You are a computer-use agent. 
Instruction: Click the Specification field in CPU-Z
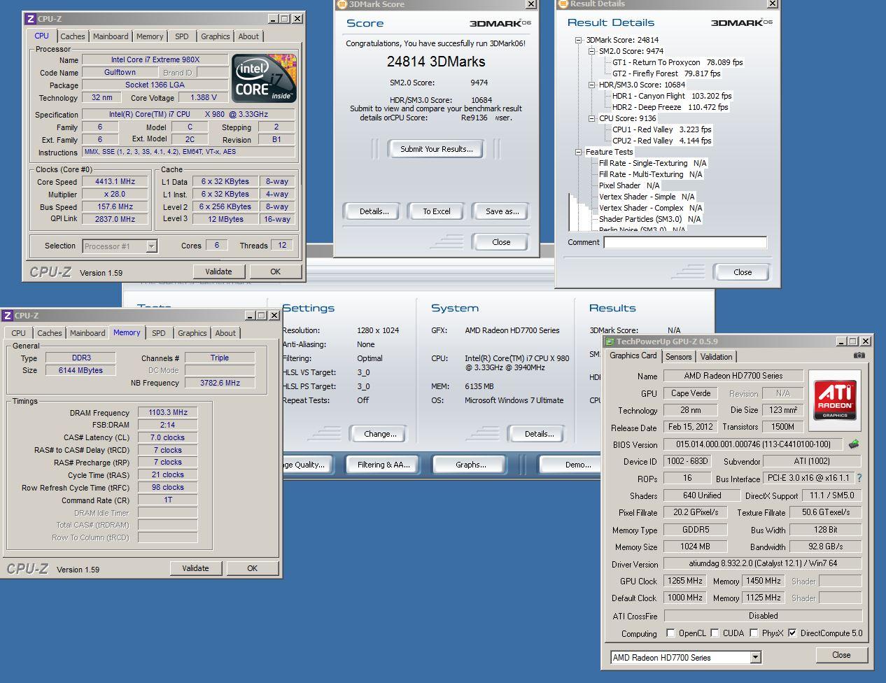188,114
